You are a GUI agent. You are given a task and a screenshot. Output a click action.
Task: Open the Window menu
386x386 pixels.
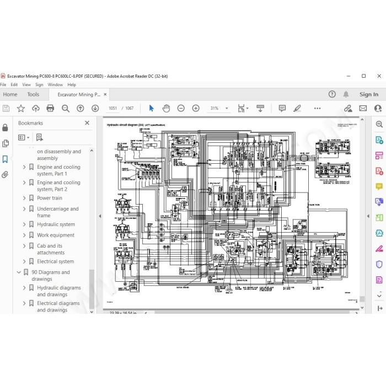(55, 85)
